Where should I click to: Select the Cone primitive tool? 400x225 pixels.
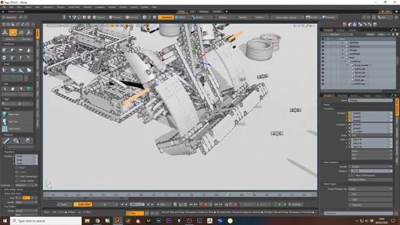(29, 50)
